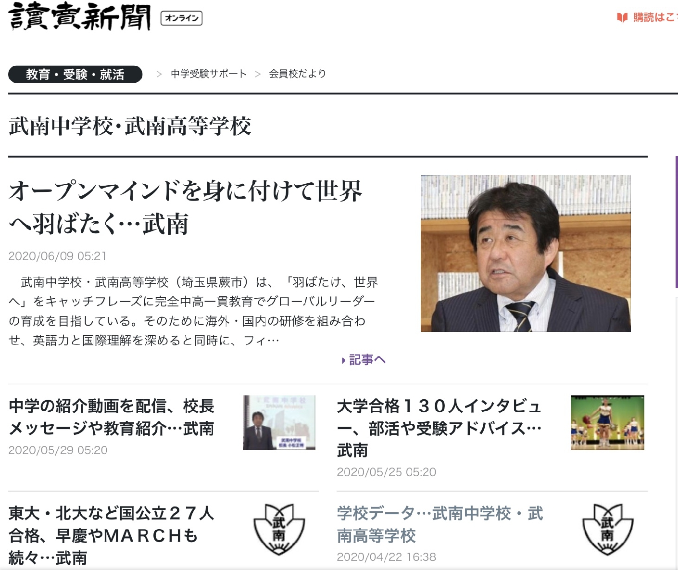Open 中学の紹介動画を配信 article
This screenshot has height=570, width=678.
(x=111, y=417)
